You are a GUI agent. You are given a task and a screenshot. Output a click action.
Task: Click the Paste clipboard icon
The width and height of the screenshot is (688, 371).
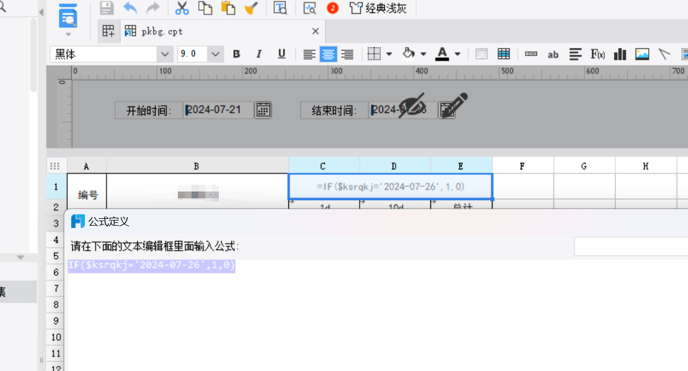[x=228, y=8]
